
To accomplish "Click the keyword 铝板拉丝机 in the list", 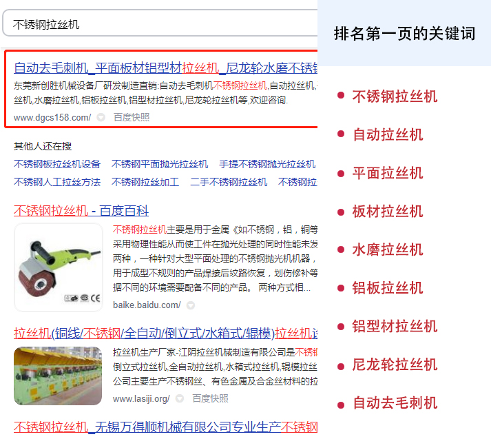I will 388,287.
